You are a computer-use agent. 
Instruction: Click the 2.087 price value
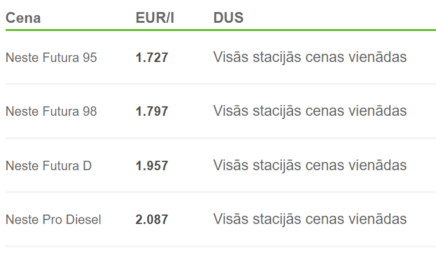(x=152, y=220)
